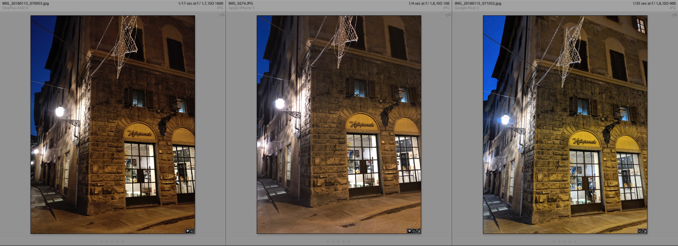Click the filename IMG_20180115_071032.jpg

coord(478,3)
